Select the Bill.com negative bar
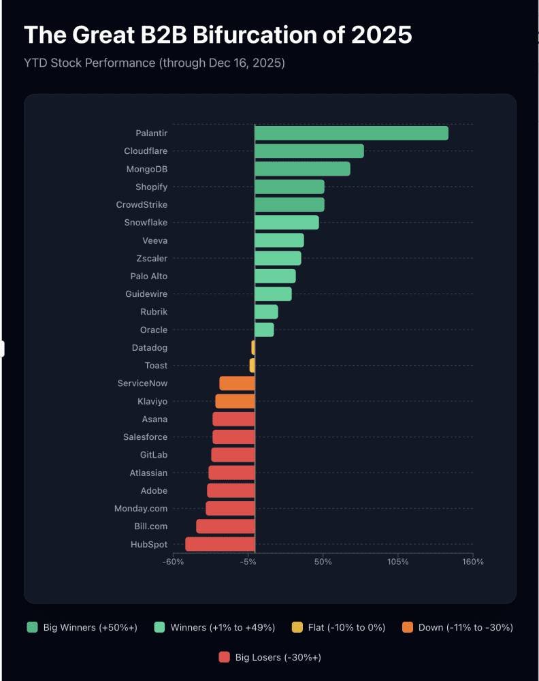 click(225, 526)
